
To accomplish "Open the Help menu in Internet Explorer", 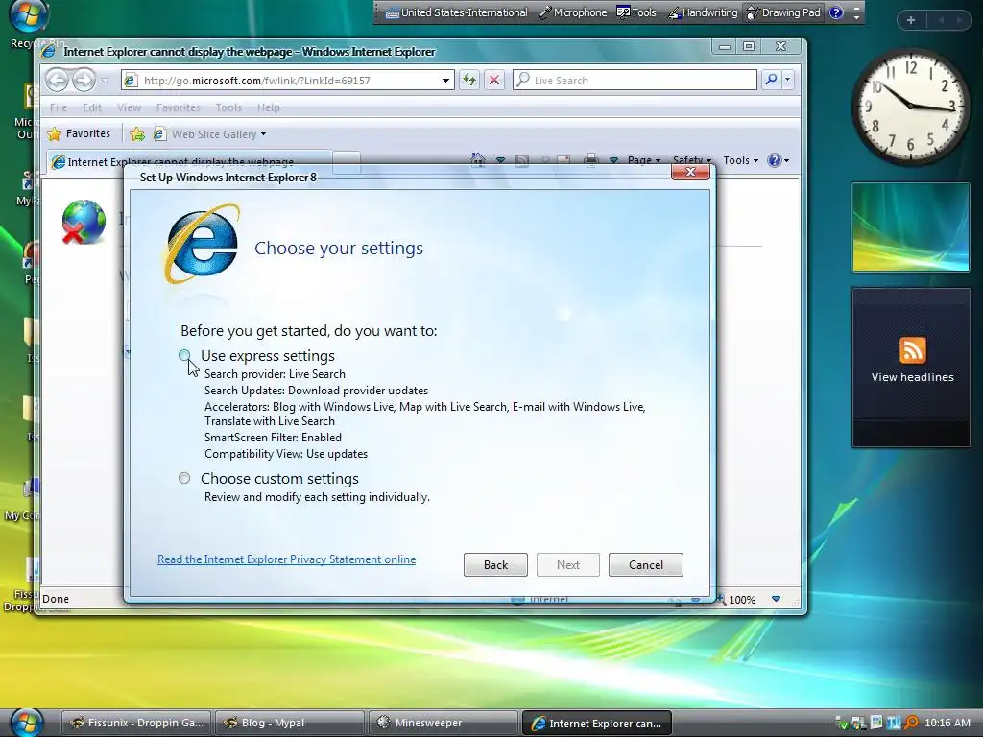I will tap(269, 107).
